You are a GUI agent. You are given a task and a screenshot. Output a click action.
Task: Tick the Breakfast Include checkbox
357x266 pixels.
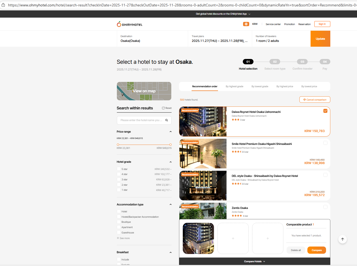click(119, 259)
